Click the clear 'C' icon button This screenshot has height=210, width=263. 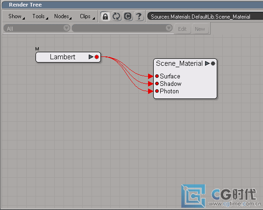pos(128,16)
